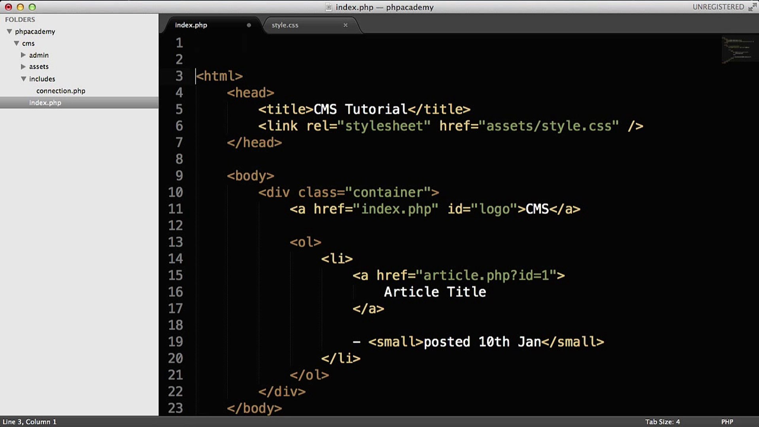
Task: Place cursor in the closing </head> tag
Action: point(254,142)
